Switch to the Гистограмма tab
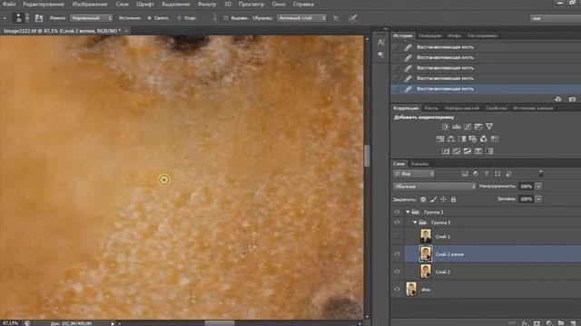The height and width of the screenshot is (326, 581). [x=482, y=36]
